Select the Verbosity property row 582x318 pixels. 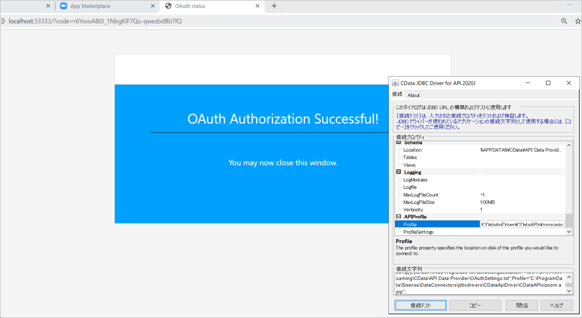coord(480,209)
